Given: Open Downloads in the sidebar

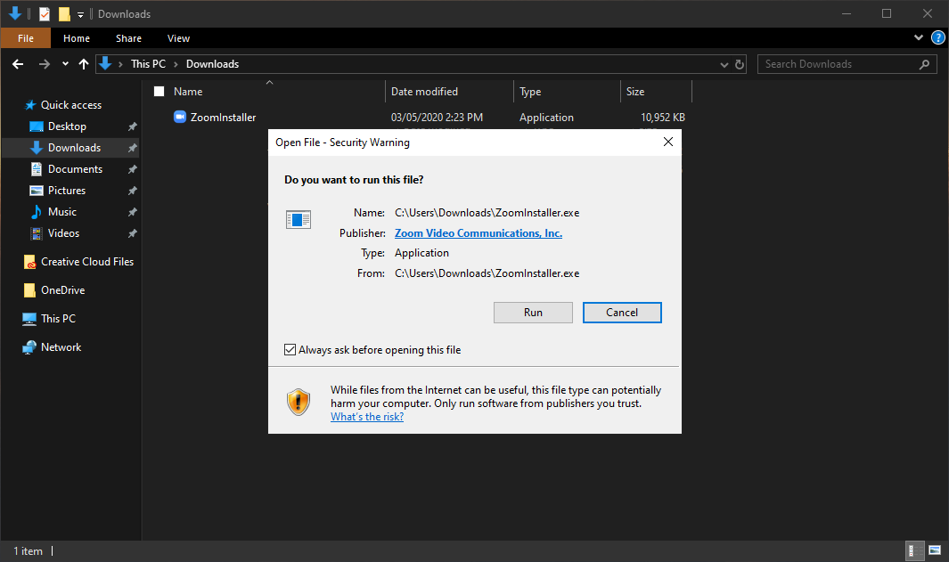Looking at the screenshot, I should tap(74, 148).
